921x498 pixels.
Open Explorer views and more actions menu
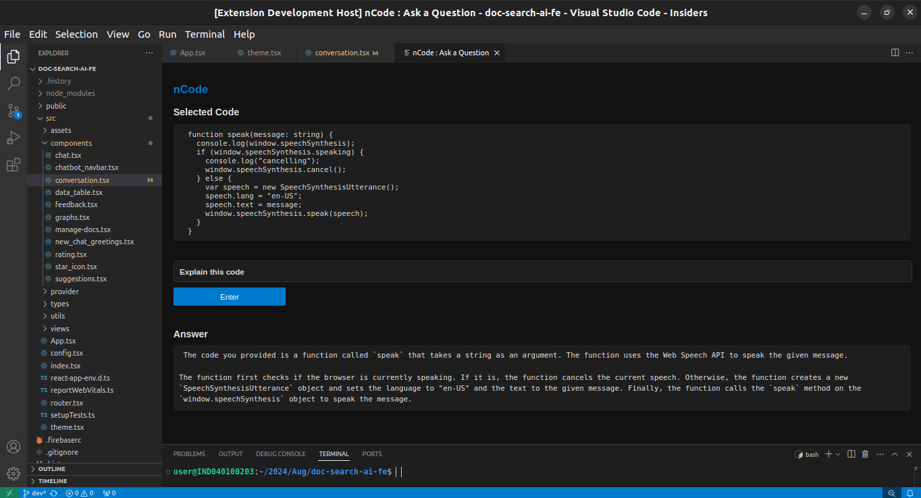[x=149, y=53]
